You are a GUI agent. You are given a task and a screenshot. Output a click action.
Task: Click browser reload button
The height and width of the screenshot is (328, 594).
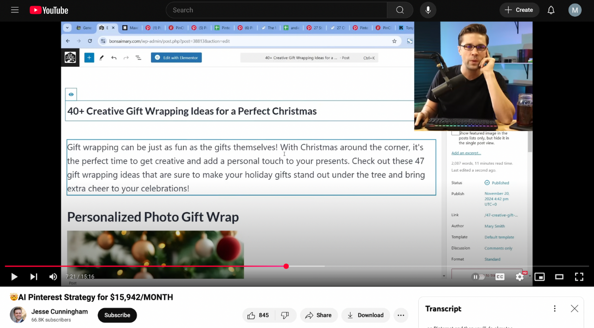90,41
